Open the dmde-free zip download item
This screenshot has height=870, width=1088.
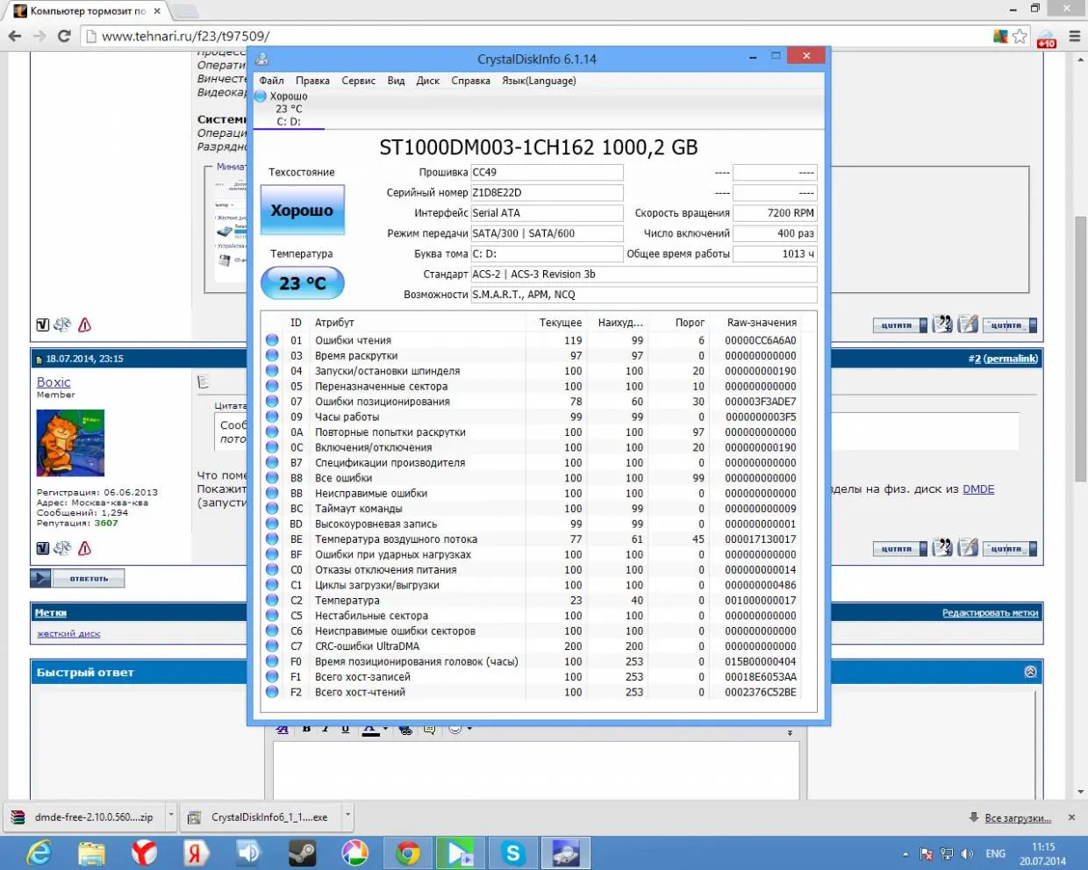[x=83, y=817]
